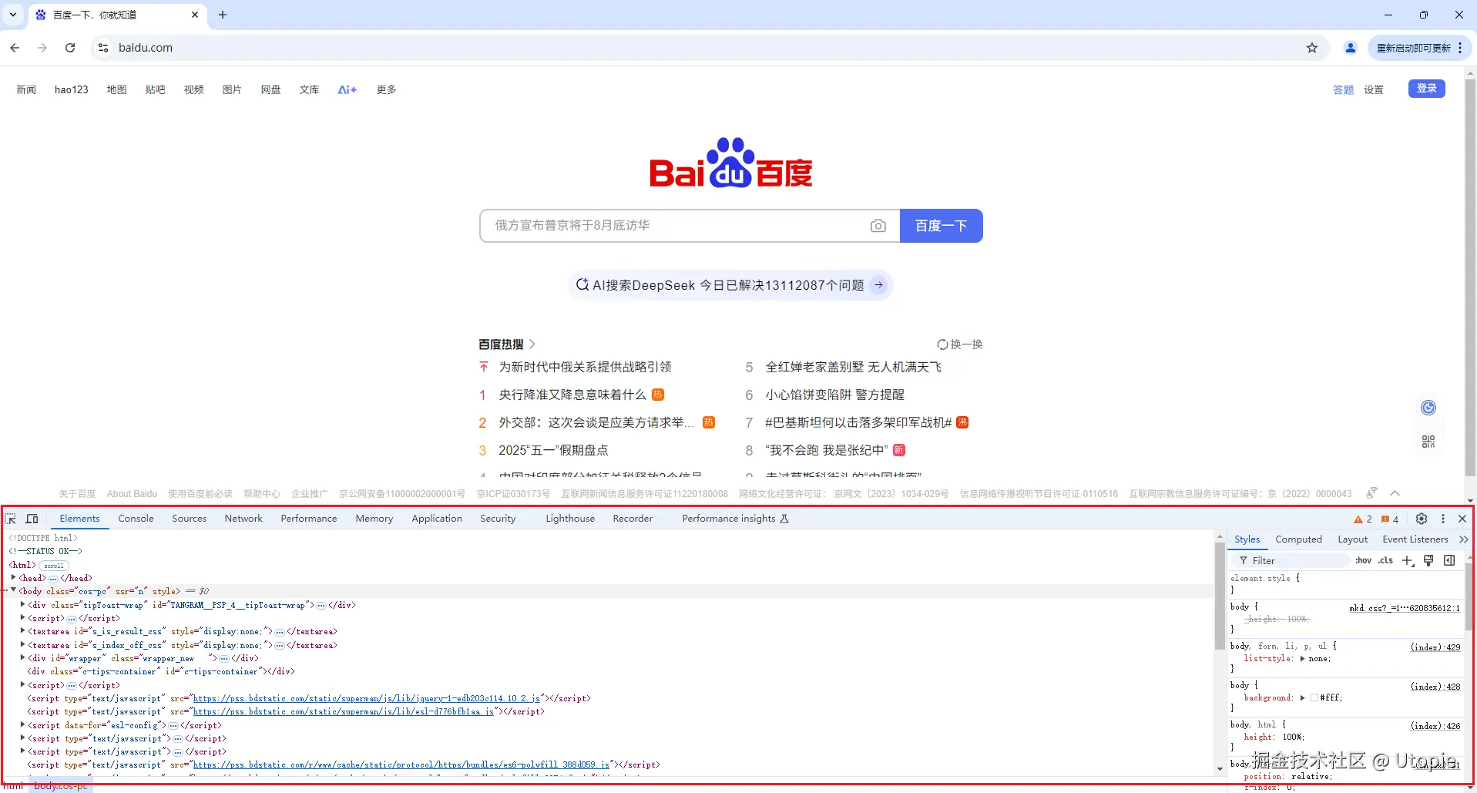1477x793 pixels.
Task: Close the DevTools panel
Action: tap(1462, 519)
